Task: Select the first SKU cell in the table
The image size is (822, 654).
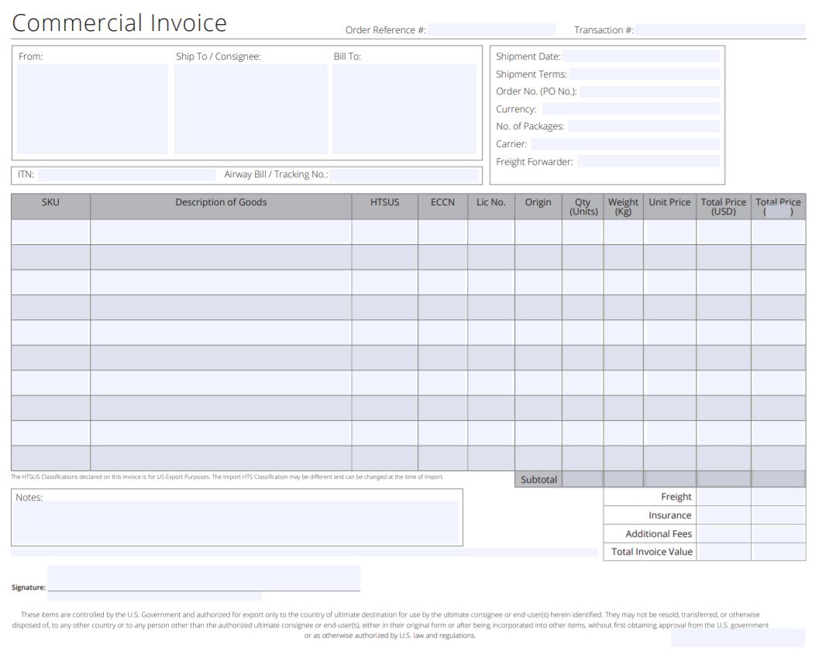Action: pyautogui.click(x=50, y=229)
